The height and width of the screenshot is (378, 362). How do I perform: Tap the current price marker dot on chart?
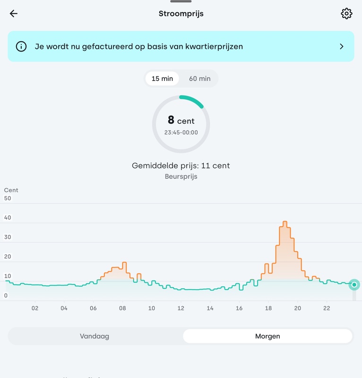pyautogui.click(x=354, y=284)
